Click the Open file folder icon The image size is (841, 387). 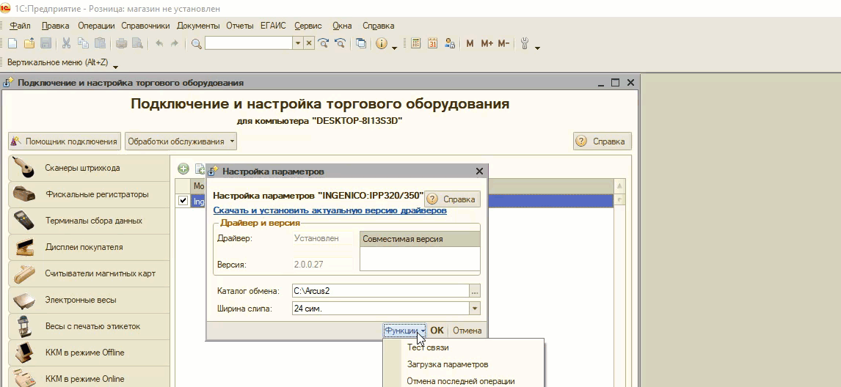click(x=29, y=44)
